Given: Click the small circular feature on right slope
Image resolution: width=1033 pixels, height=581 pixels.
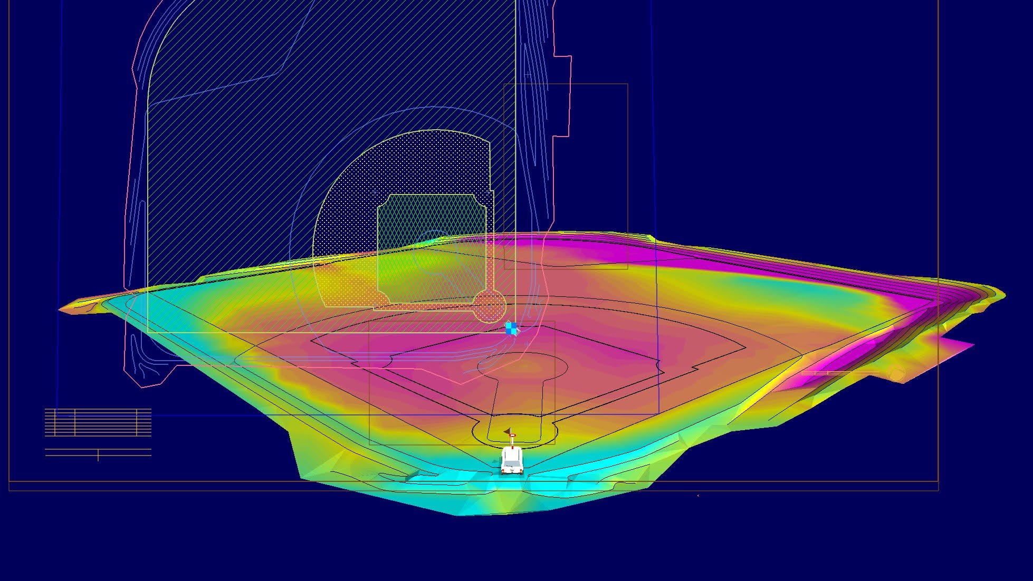Looking at the screenshot, I should (896, 375).
